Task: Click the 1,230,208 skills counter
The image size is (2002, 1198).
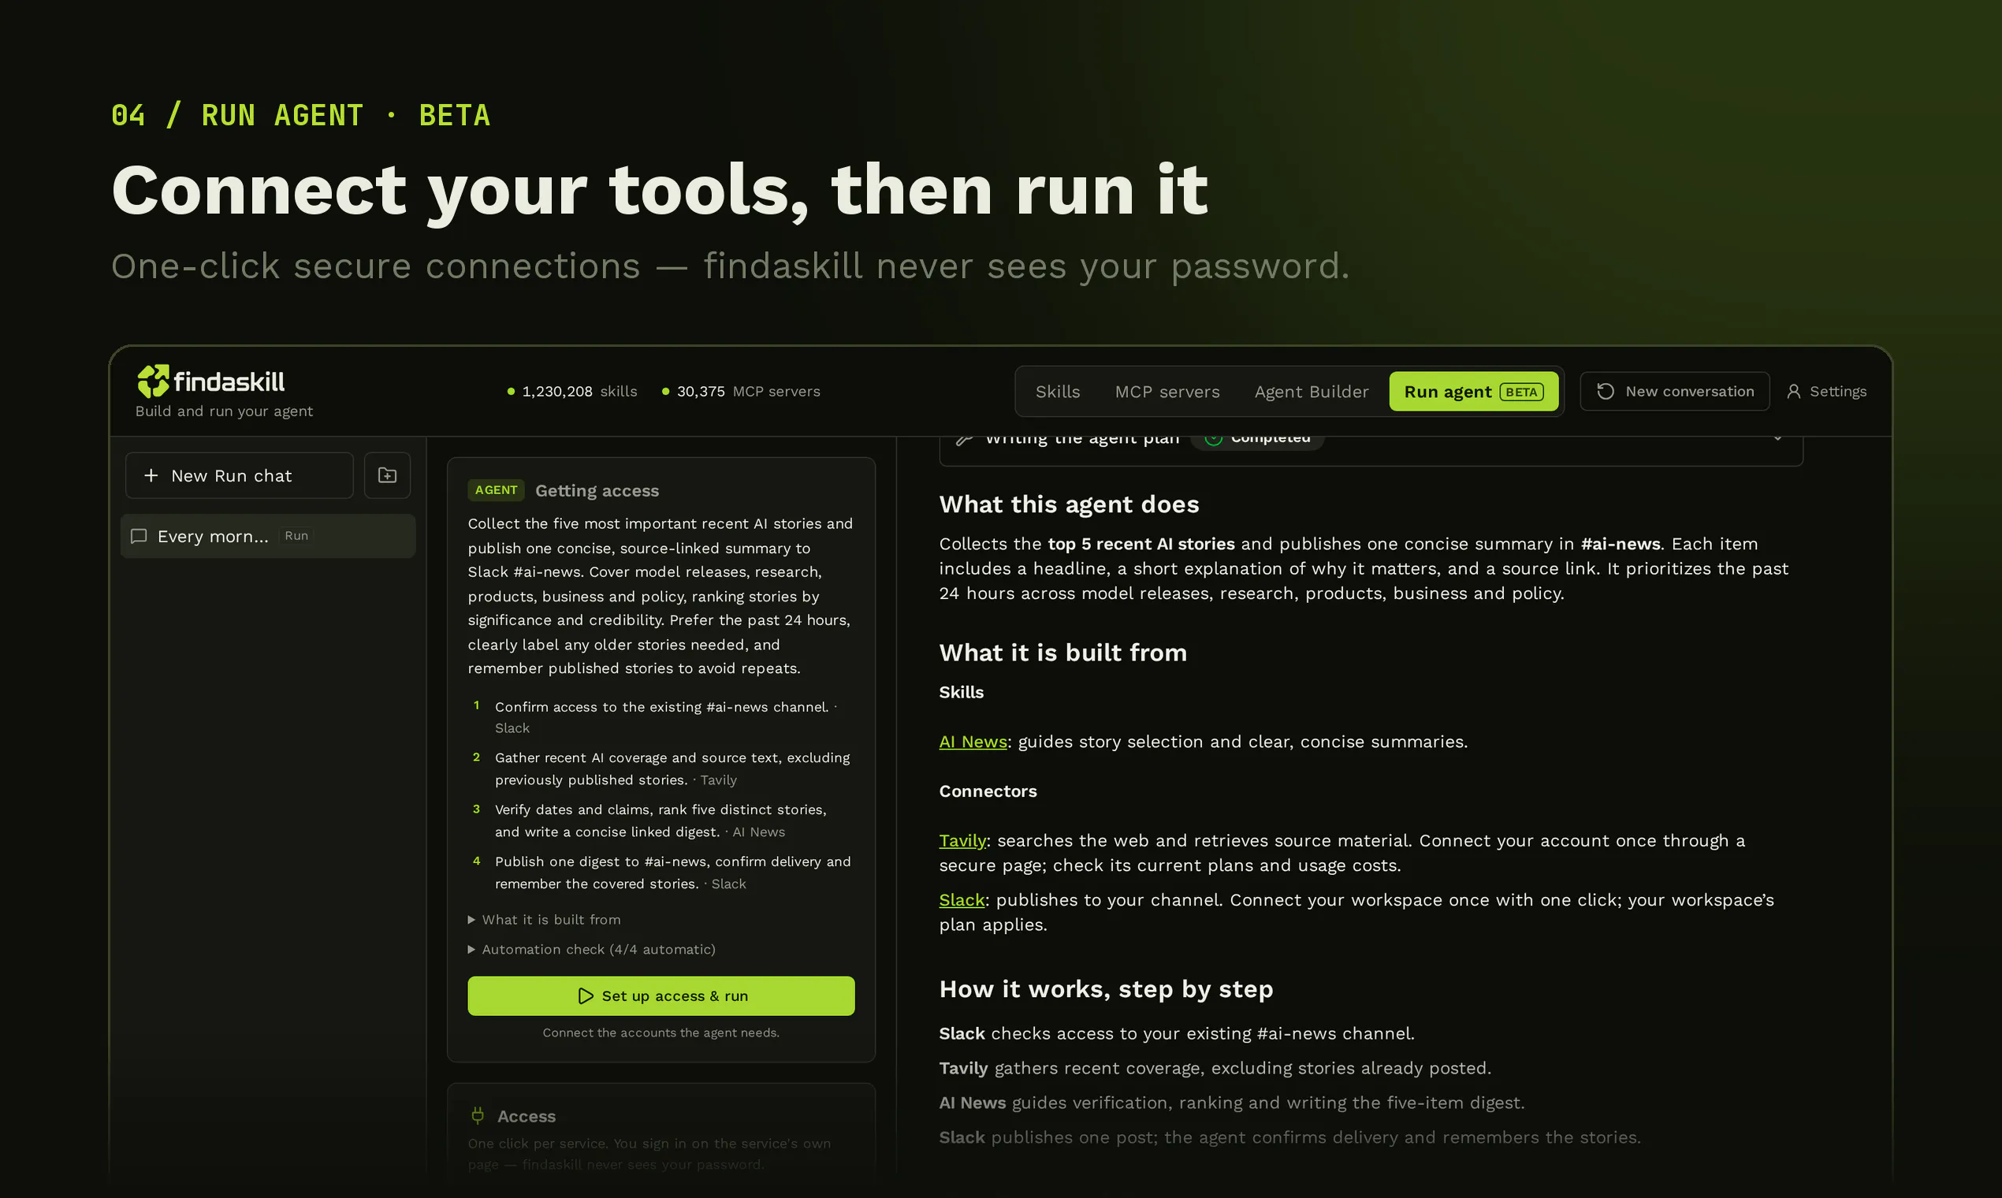Action: [x=571, y=392]
